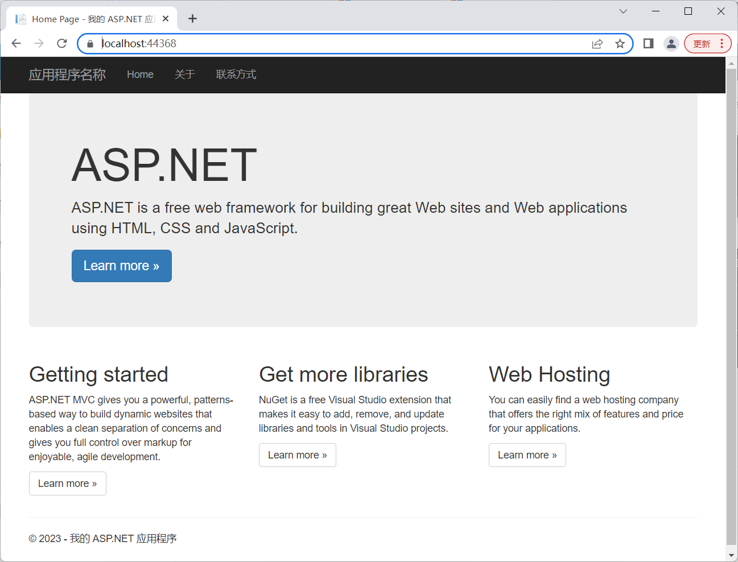Click the Web Hosting heading
Image resolution: width=738 pixels, height=562 pixels.
click(549, 374)
